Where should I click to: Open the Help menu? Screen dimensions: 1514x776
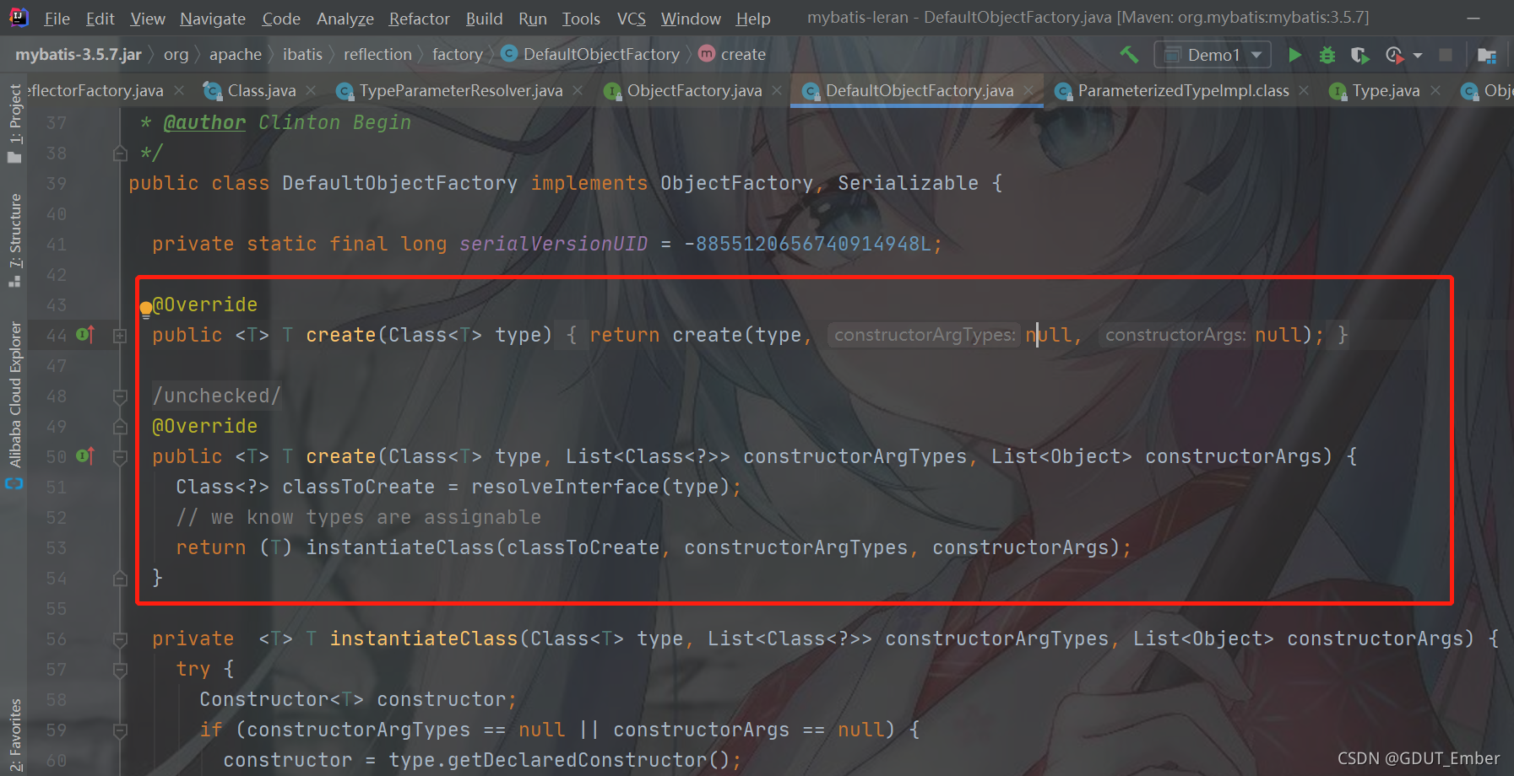(x=752, y=19)
